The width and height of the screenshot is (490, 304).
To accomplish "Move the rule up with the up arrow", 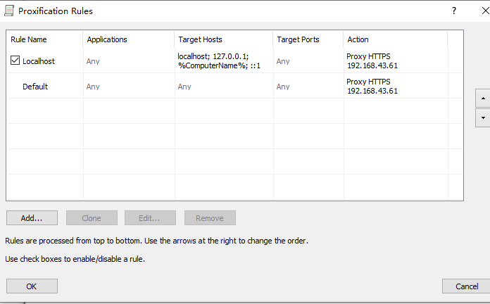I will 483,99.
